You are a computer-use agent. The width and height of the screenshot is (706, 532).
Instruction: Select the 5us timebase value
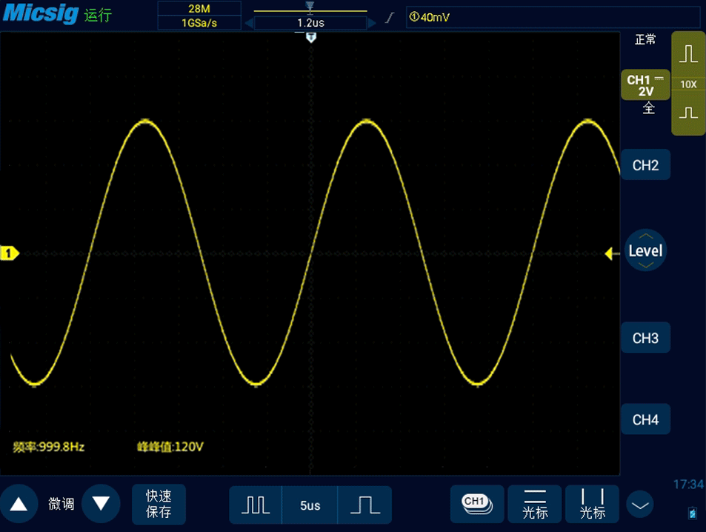click(310, 505)
